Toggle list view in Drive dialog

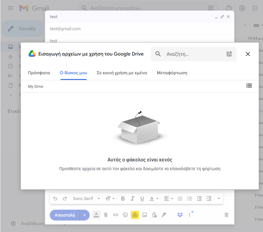point(249,86)
